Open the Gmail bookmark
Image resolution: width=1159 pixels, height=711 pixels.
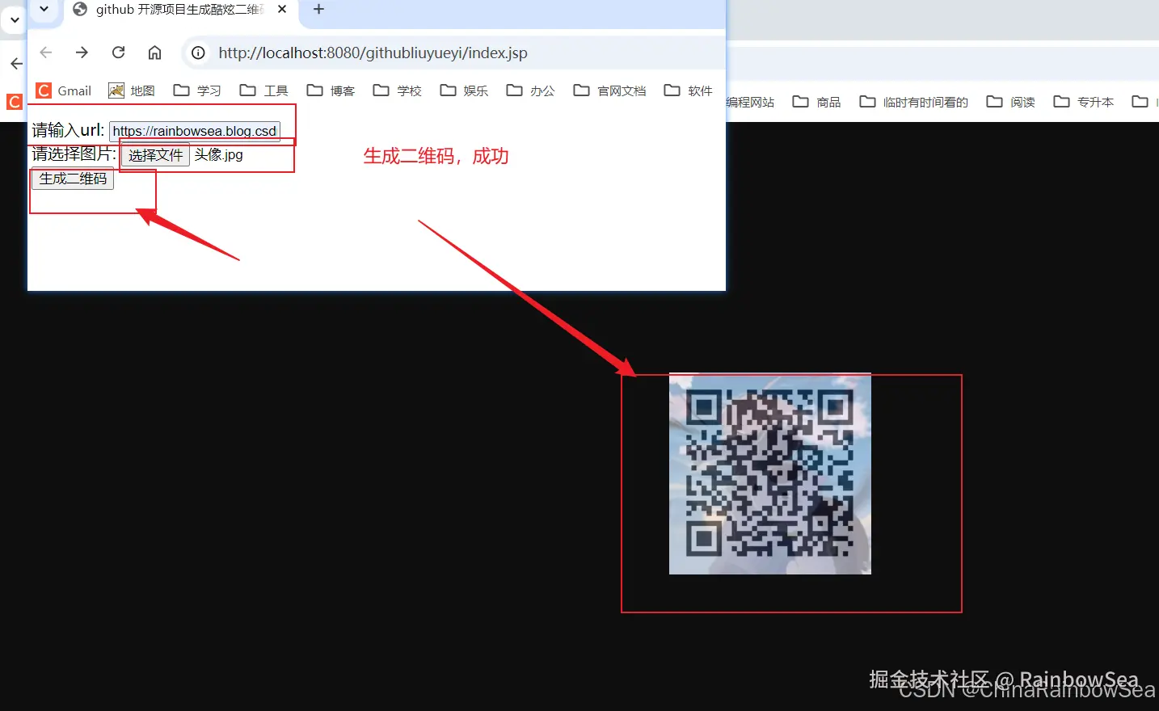(x=64, y=90)
